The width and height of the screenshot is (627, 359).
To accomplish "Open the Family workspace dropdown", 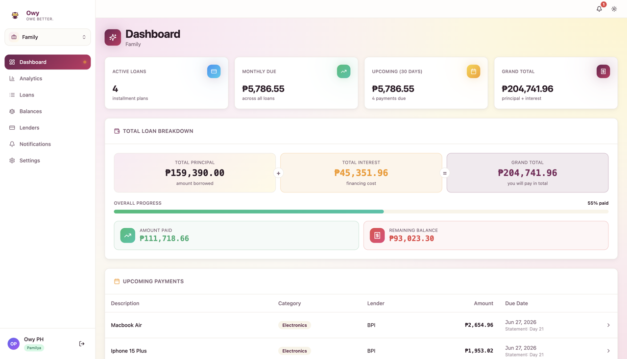I will 48,37.
